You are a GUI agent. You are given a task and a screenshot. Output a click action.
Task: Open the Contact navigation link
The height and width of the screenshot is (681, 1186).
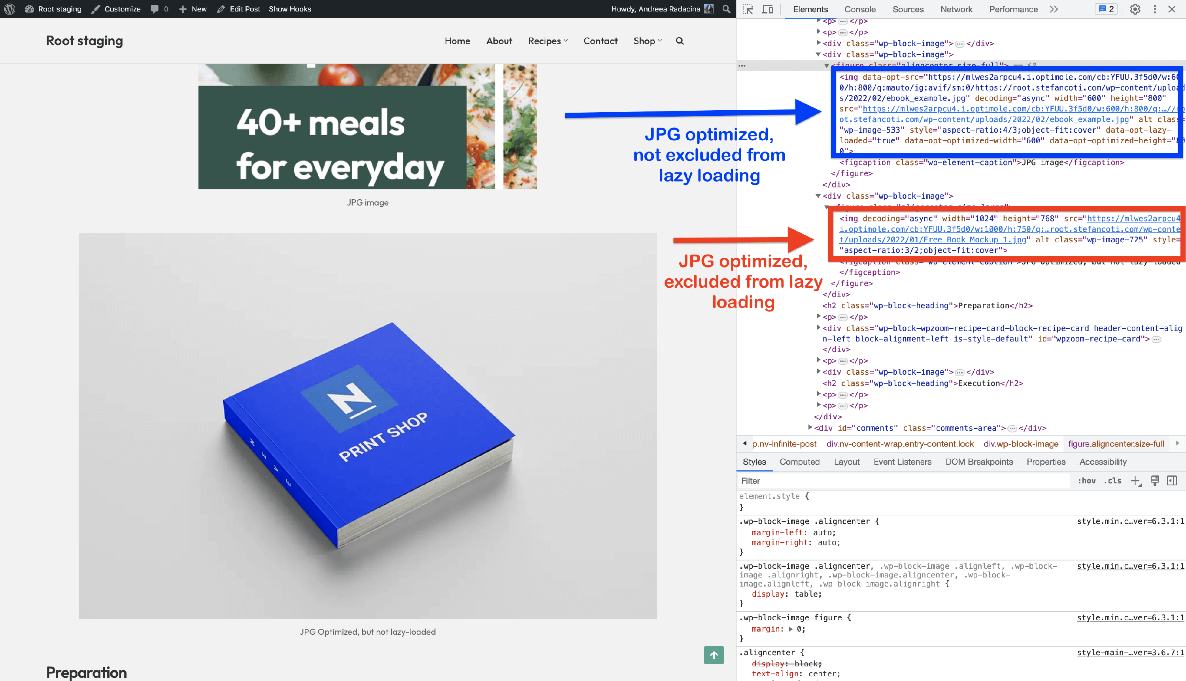click(x=600, y=41)
